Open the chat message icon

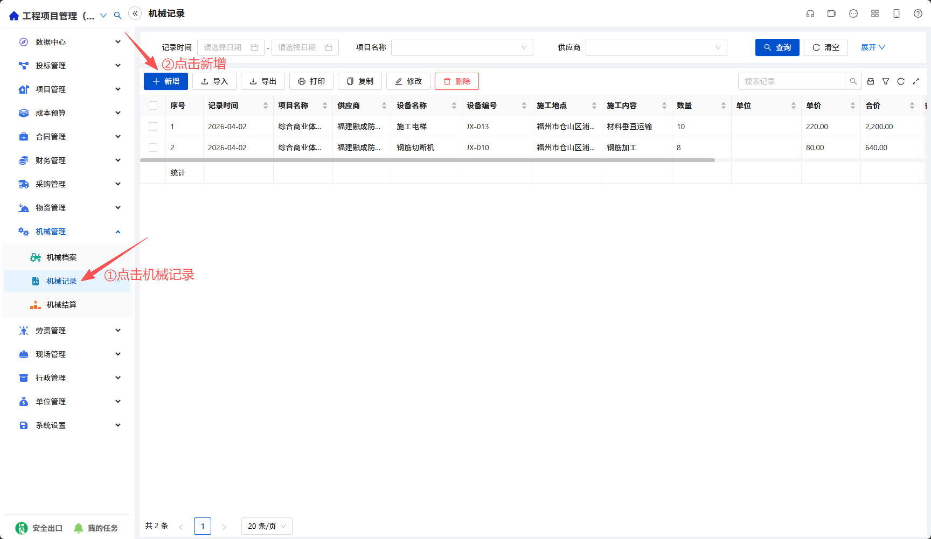(x=853, y=13)
